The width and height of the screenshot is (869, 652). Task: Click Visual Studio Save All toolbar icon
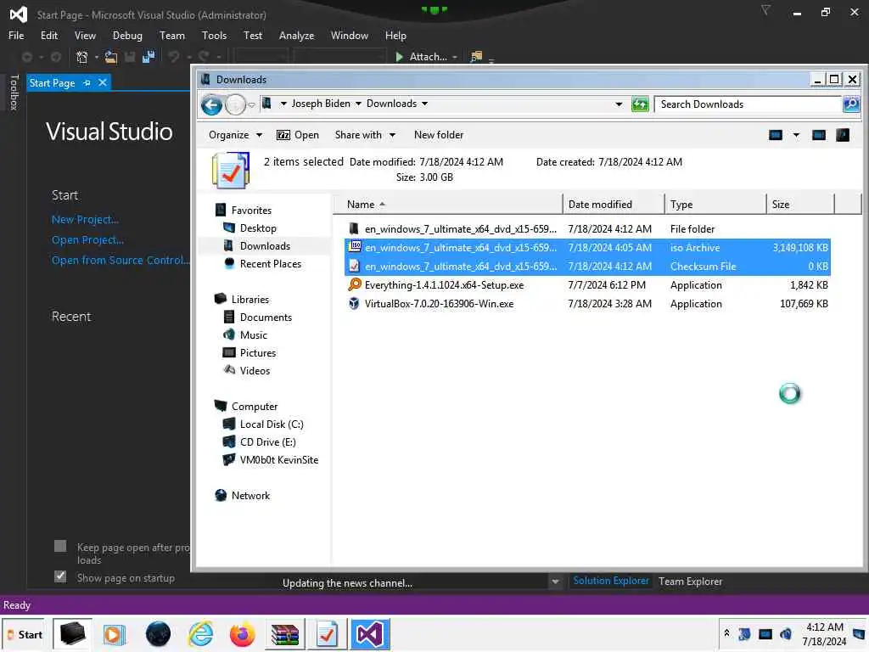tap(149, 57)
